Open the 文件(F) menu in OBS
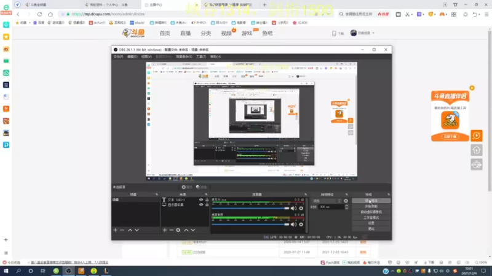This screenshot has width=492, height=276. click(118, 56)
